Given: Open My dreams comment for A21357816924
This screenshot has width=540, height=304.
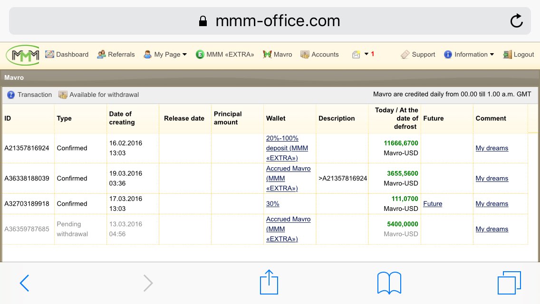Looking at the screenshot, I should [x=492, y=148].
